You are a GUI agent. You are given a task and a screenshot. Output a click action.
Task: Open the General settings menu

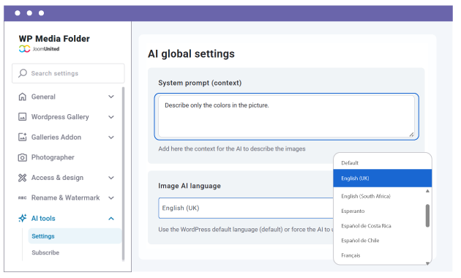(x=43, y=97)
